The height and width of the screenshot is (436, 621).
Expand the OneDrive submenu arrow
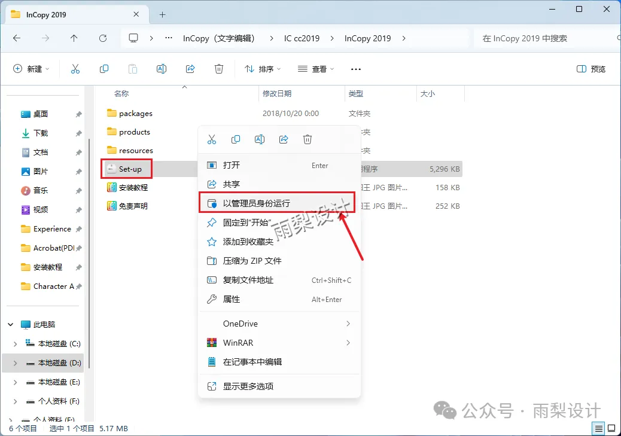pos(348,324)
